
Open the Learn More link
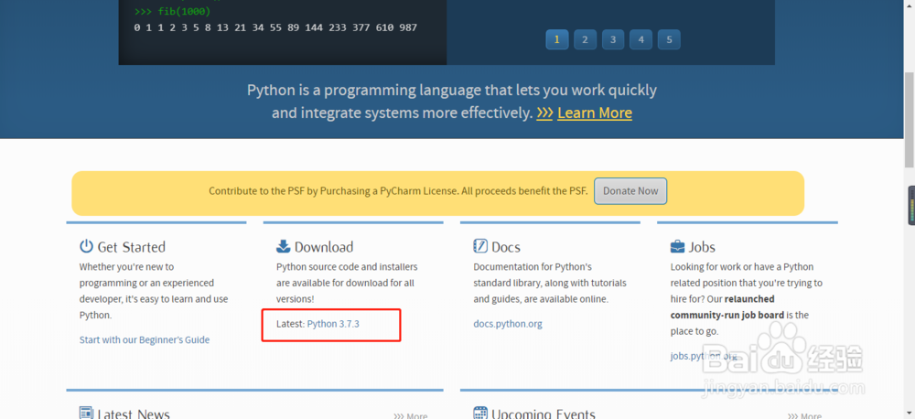[595, 113]
